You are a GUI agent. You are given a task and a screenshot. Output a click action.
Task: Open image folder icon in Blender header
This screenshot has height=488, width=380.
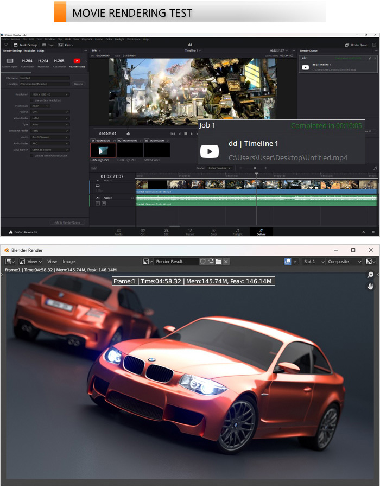coord(218,262)
